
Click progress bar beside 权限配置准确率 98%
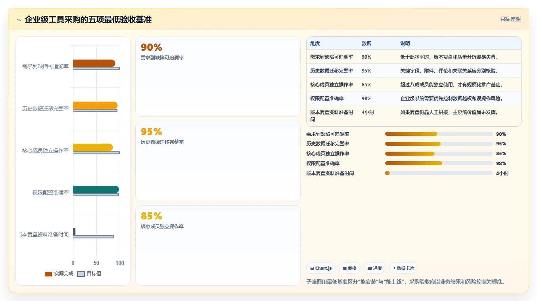439,163
